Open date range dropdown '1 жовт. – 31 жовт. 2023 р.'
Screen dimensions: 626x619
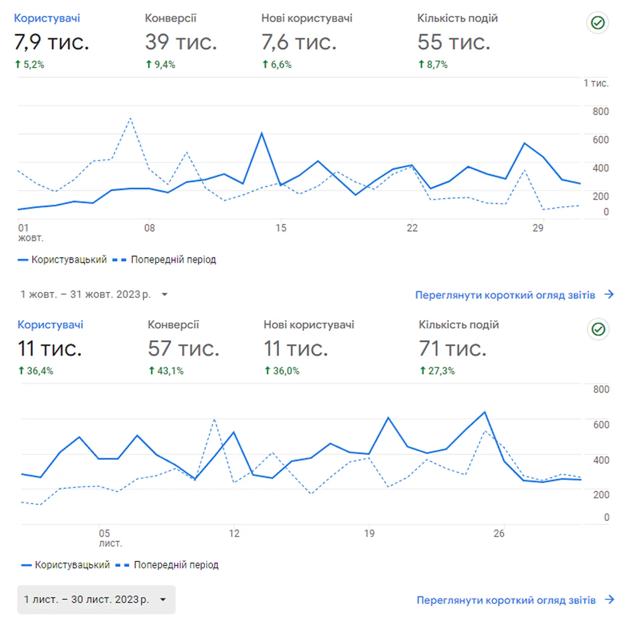tap(95, 294)
